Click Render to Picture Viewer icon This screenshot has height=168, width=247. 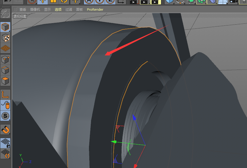[x=145, y=2]
